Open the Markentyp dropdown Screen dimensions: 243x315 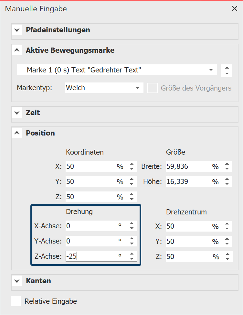(x=138, y=88)
